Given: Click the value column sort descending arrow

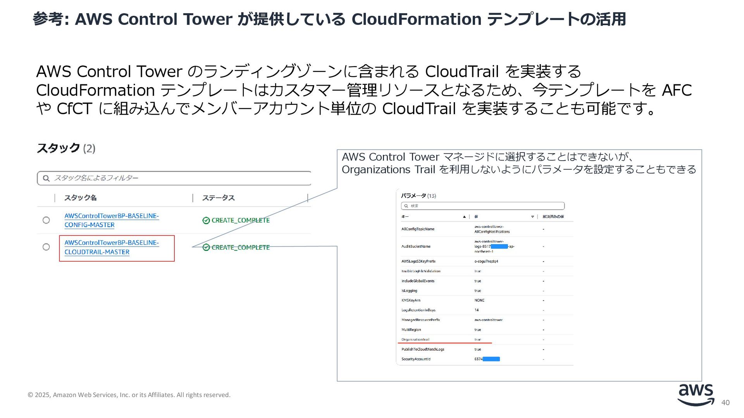Looking at the screenshot, I should pyautogui.click(x=532, y=217).
